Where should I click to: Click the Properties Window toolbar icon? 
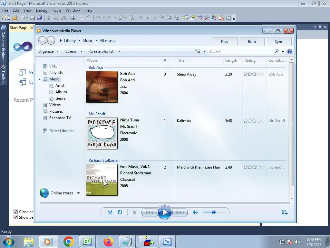coord(193,18)
